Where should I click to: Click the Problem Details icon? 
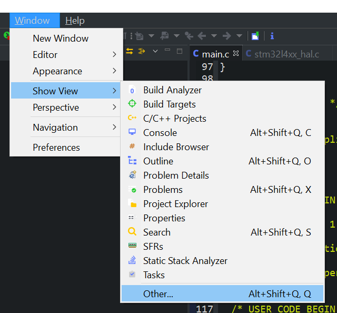132,174
